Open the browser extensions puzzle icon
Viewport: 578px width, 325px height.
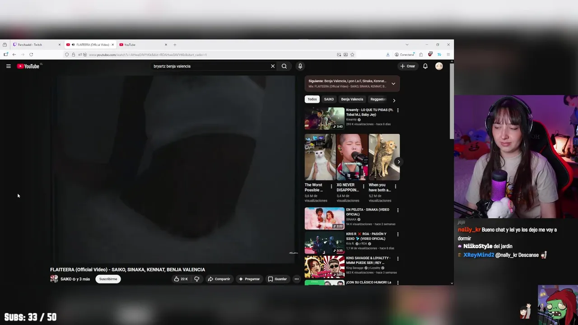421,55
